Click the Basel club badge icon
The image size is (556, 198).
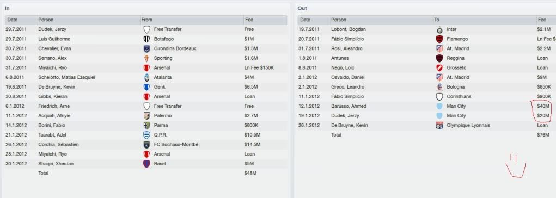coord(146,164)
